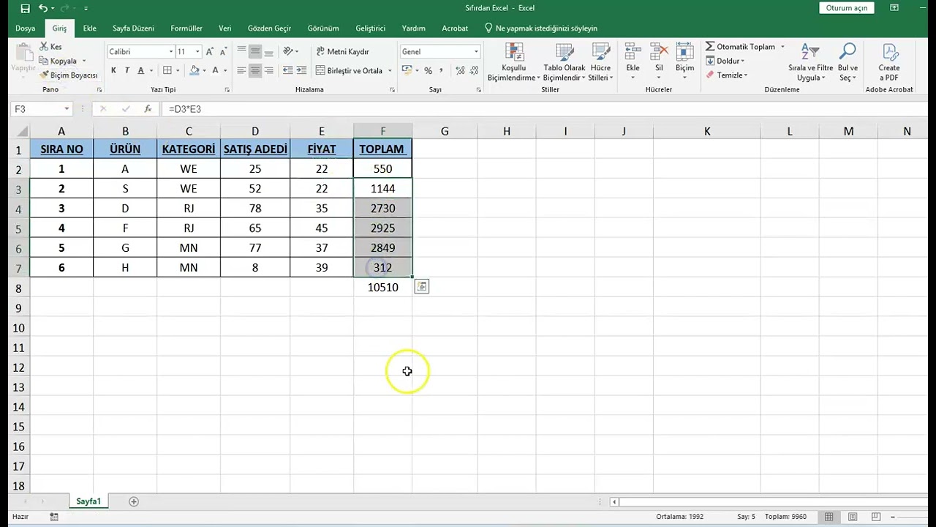Increase font size with the larger A icon

(x=211, y=51)
